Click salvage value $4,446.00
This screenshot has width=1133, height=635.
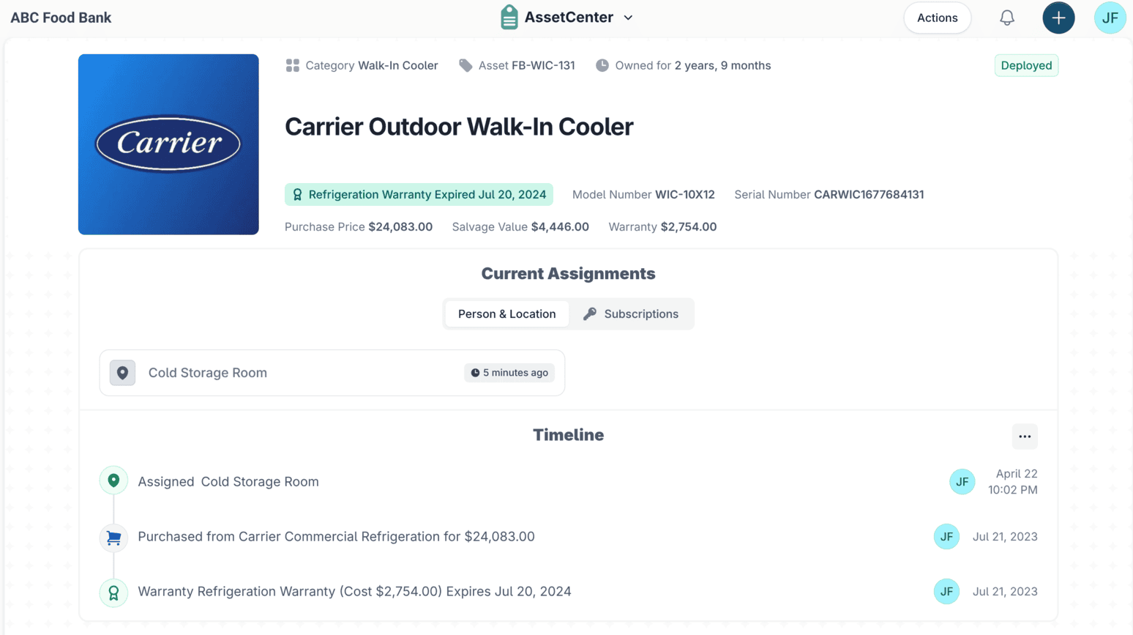click(560, 226)
